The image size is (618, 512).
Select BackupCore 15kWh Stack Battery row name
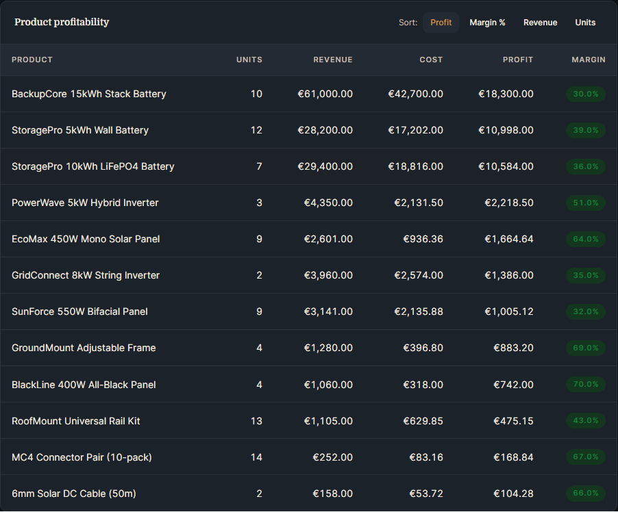(x=89, y=94)
